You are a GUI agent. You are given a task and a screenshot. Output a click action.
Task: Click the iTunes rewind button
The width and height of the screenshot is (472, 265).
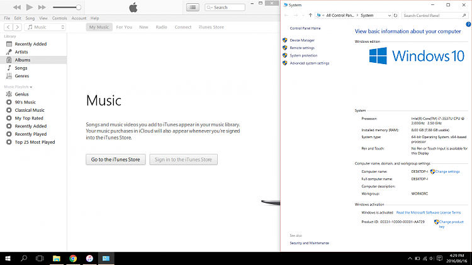[x=17, y=7]
